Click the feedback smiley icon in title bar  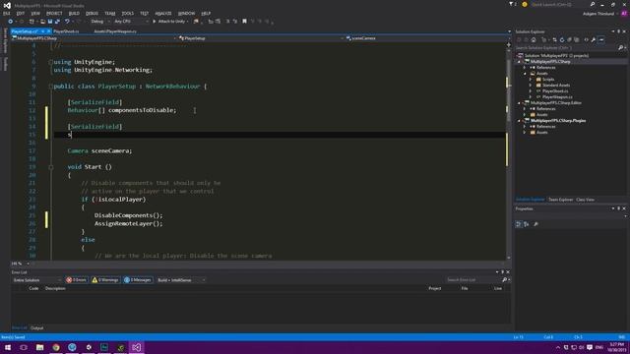point(525,4)
